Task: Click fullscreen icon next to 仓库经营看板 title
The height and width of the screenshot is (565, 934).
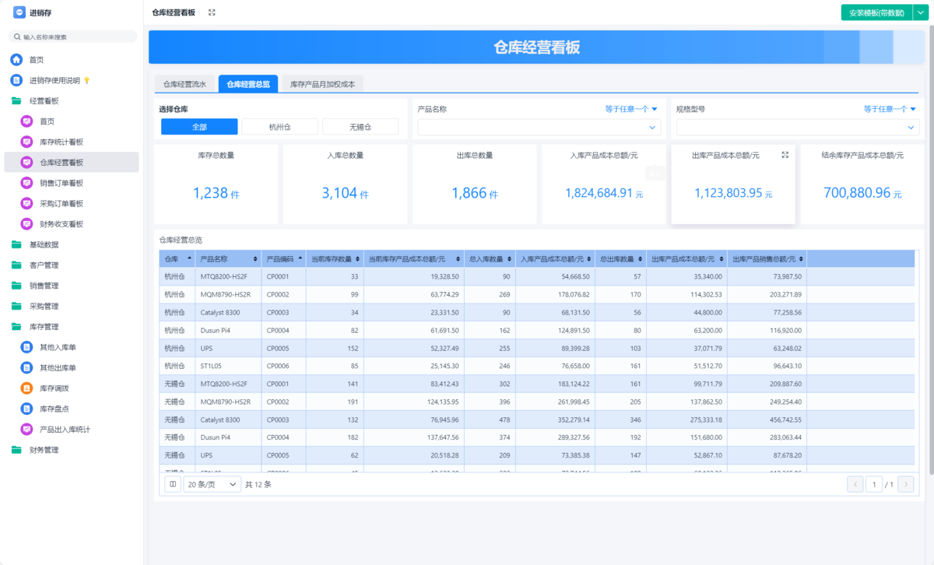Action: (x=212, y=12)
